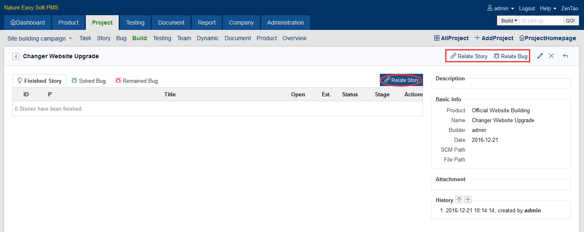584x232 pixels.
Task: Open AllProject grid view
Action: click(451, 38)
